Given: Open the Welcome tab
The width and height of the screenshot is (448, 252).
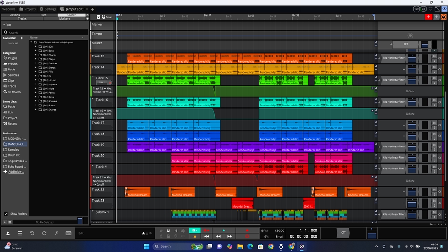Looking at the screenshot, I should click(x=9, y=9).
